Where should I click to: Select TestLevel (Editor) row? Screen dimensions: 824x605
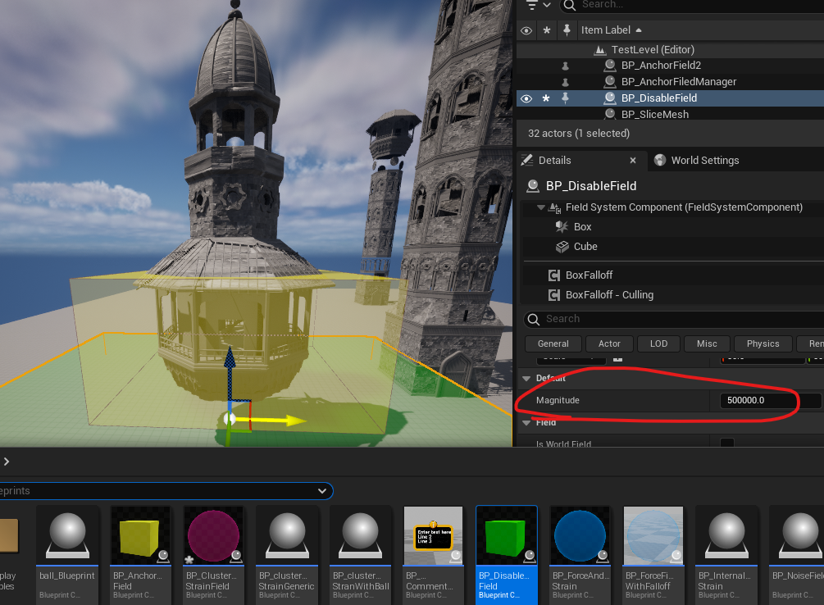(x=670, y=49)
